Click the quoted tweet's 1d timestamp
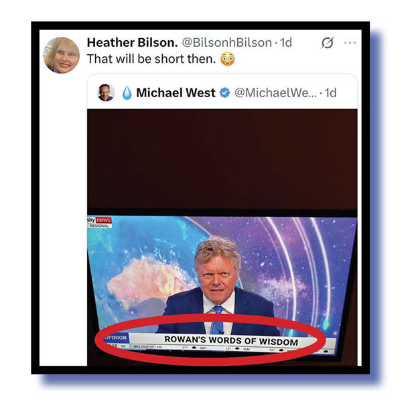418x418 pixels. point(330,92)
